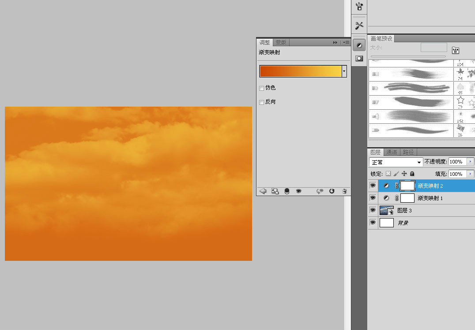Click the expanded view switch icon in 调整 panel

(275, 191)
